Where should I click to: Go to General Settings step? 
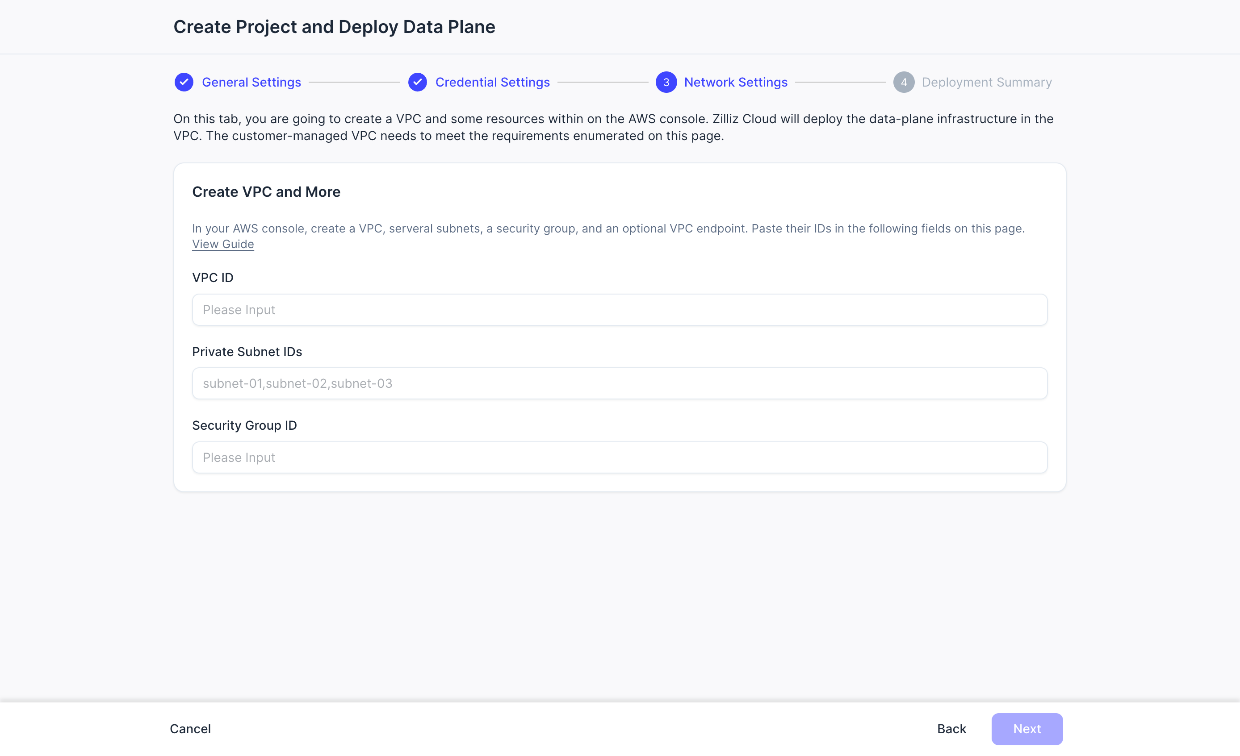[251, 83]
